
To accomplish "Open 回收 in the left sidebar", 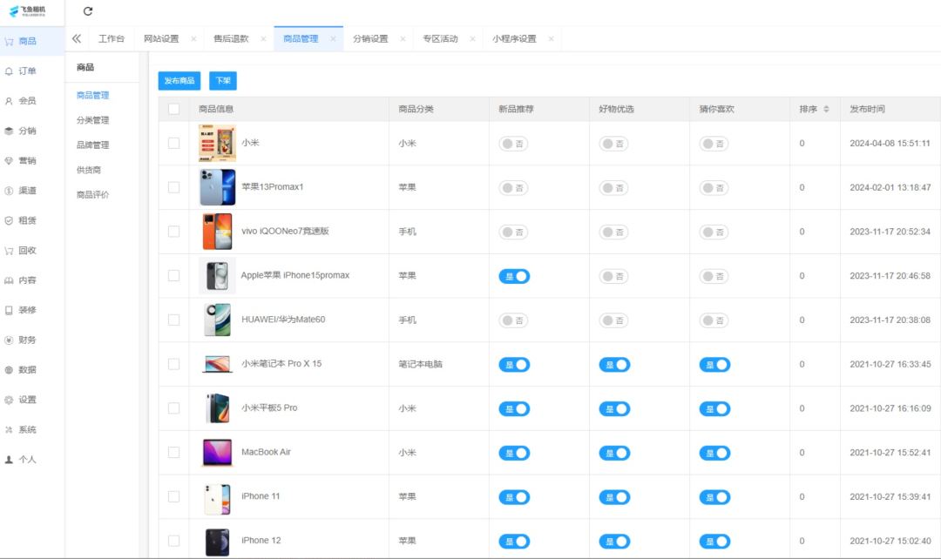I will pyautogui.click(x=27, y=250).
